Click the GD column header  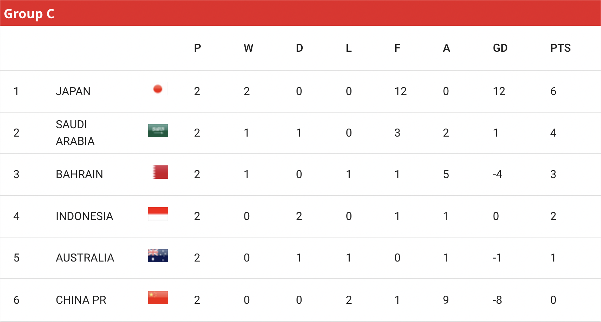pyautogui.click(x=500, y=48)
